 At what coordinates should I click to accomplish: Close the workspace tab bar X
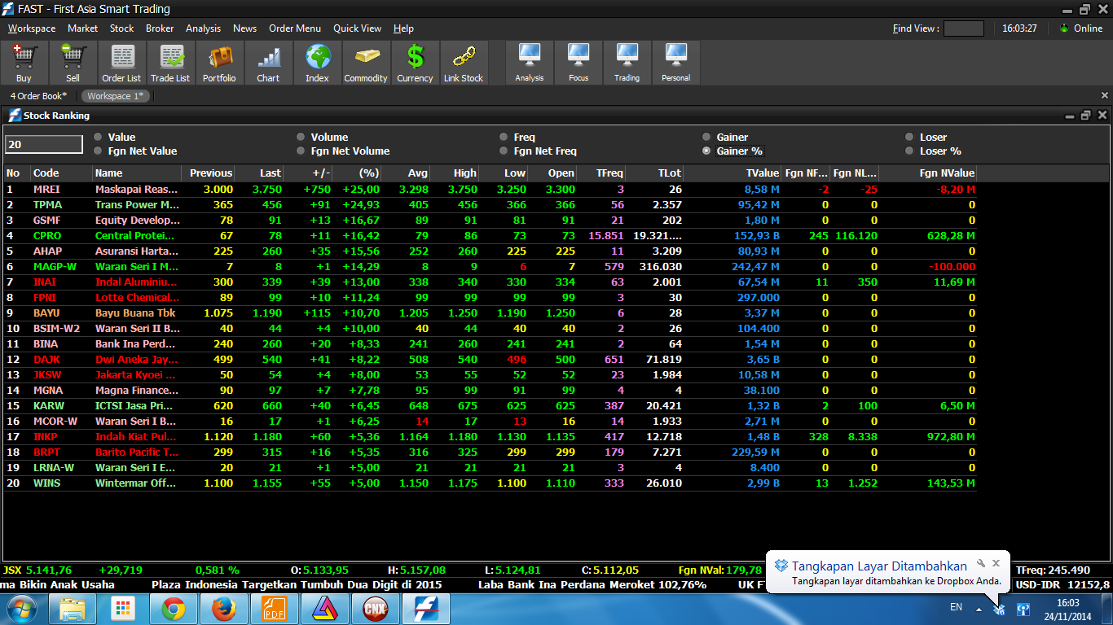pos(1105,95)
